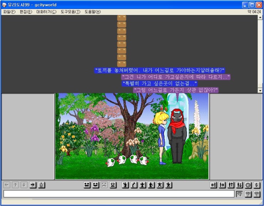This screenshot has width=264, height=206.
Task: Click the clock icon button
Action: click(248, 185)
